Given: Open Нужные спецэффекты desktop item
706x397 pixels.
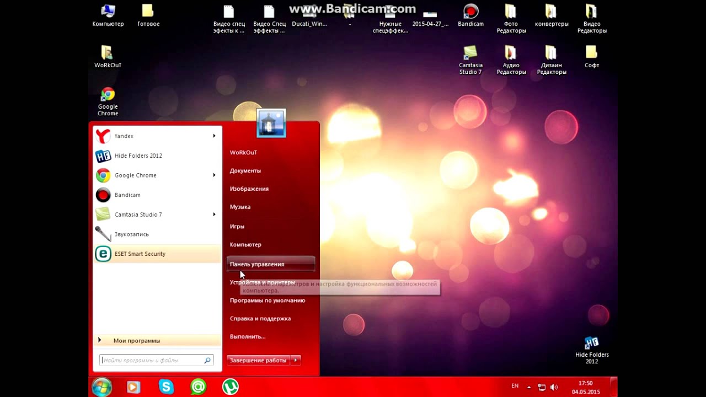Looking at the screenshot, I should 390,19.
